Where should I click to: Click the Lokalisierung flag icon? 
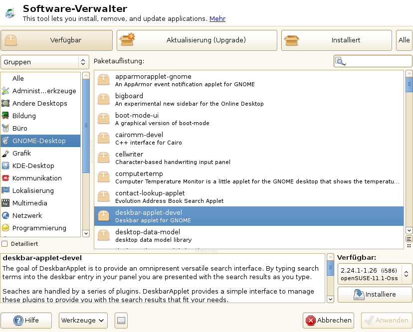point(5,190)
